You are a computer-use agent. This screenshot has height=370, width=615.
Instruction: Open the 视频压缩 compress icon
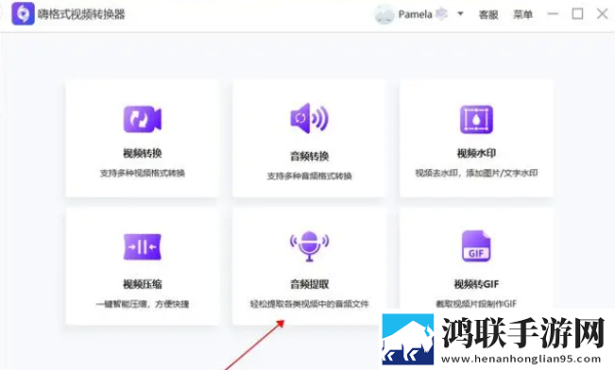[x=143, y=247]
